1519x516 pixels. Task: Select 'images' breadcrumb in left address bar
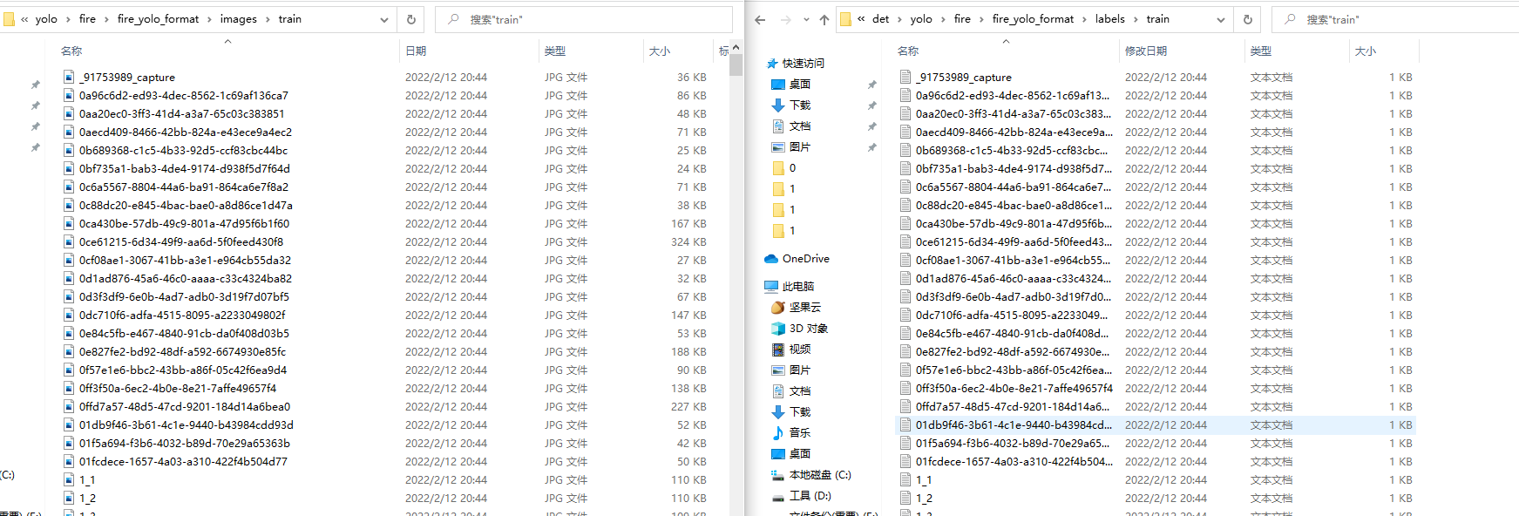pos(238,19)
